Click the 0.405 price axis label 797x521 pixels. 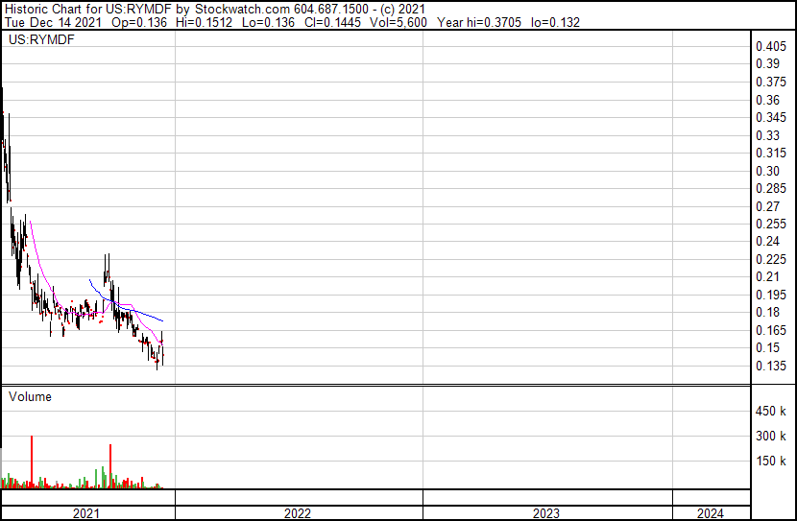770,47
